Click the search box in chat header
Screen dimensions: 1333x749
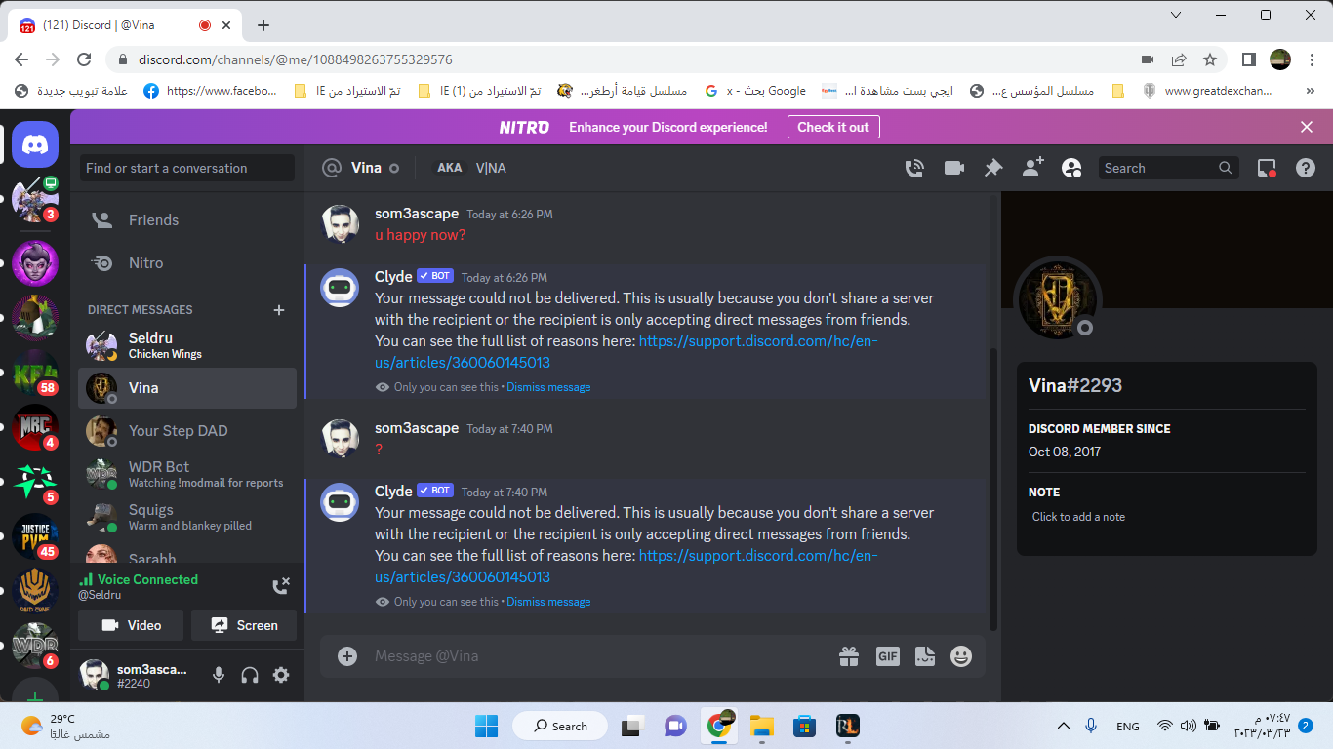click(1168, 168)
